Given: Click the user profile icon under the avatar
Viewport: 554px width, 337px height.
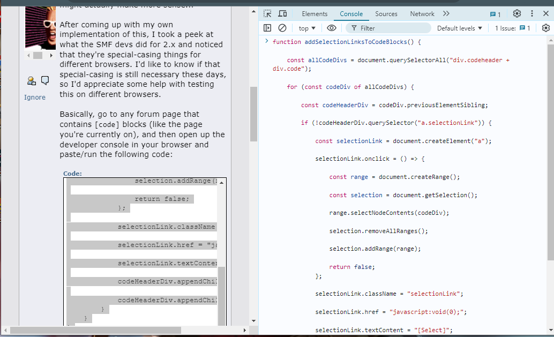Looking at the screenshot, I should pos(32,81).
